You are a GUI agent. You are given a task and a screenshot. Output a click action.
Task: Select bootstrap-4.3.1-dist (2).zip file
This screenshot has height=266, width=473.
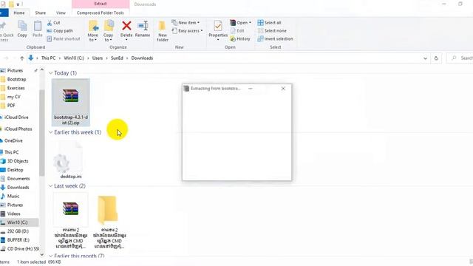pyautogui.click(x=71, y=103)
